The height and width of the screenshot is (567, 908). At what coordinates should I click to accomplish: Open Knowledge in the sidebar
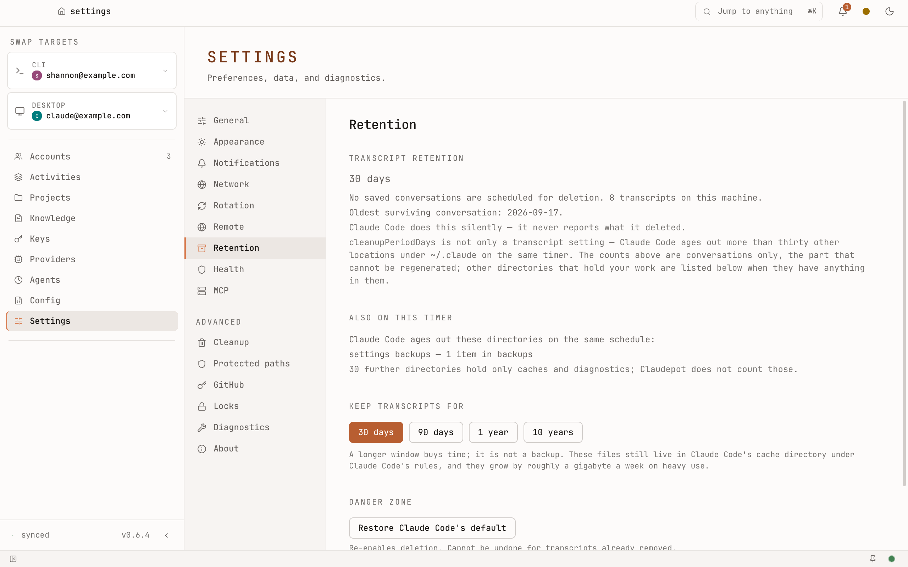(92, 218)
